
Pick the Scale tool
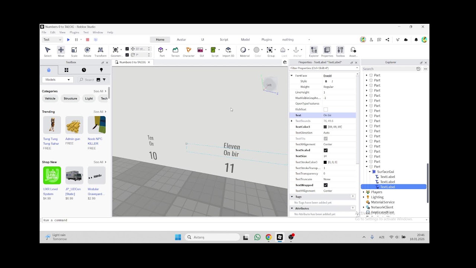click(74, 52)
